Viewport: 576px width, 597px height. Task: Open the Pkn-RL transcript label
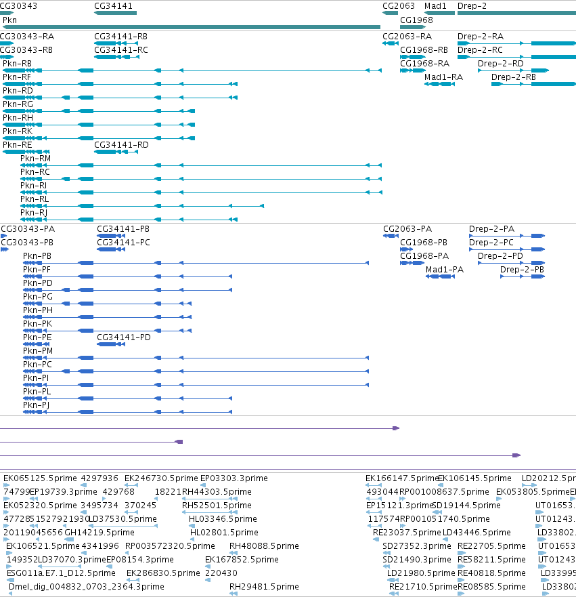(x=35, y=199)
